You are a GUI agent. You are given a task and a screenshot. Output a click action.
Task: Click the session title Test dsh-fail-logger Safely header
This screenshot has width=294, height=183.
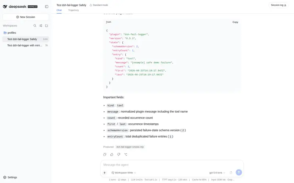click(x=71, y=5)
